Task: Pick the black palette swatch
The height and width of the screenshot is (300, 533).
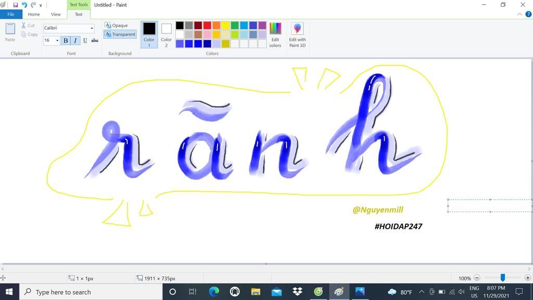Action: 180,25
